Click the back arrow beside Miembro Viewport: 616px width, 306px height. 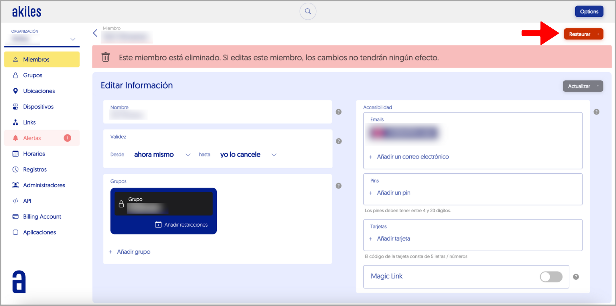click(95, 33)
